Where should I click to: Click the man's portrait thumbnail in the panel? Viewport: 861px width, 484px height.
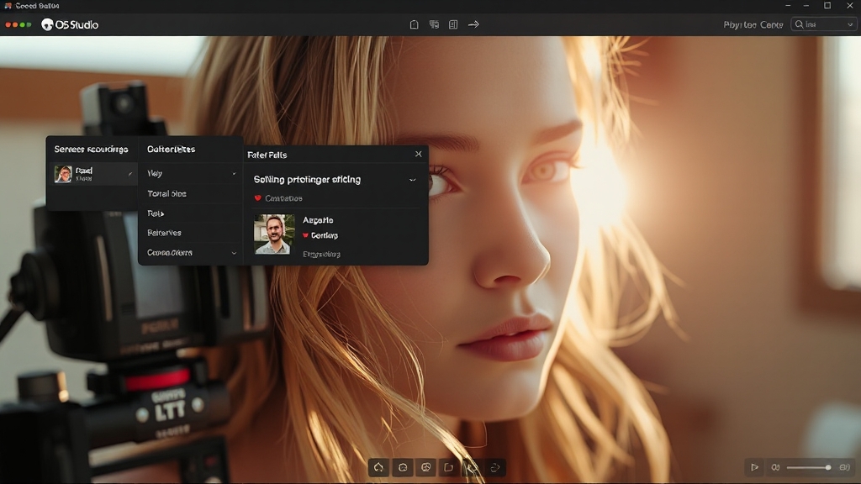click(274, 234)
